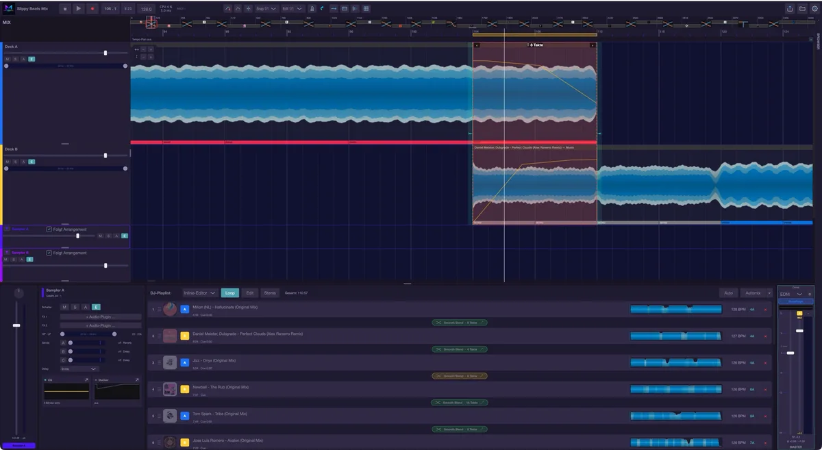This screenshot has width=822, height=450.
Task: Open the orange Smooth Bump transition pill
Action: coord(460,376)
